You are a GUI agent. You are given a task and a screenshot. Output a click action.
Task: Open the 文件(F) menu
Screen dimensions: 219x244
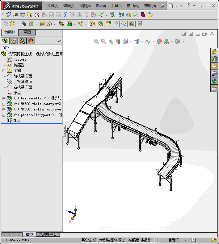53,6
